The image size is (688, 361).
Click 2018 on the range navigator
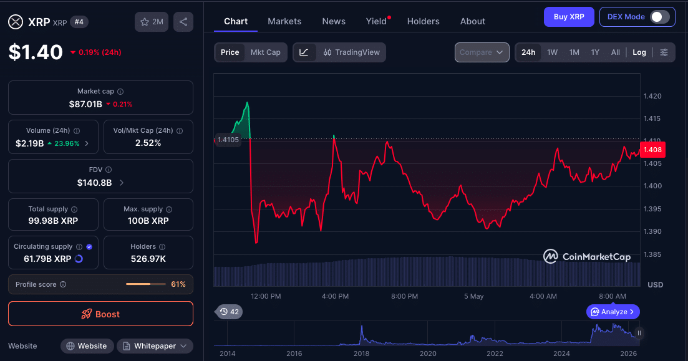[x=361, y=354]
